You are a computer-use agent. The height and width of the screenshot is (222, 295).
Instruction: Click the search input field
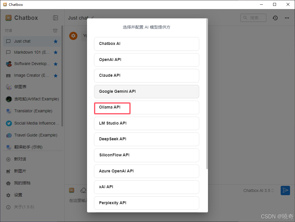[x=253, y=18]
